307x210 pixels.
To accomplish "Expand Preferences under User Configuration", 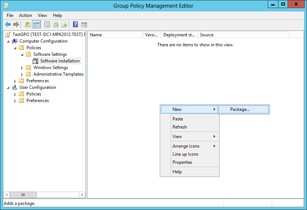I will click(15, 101).
